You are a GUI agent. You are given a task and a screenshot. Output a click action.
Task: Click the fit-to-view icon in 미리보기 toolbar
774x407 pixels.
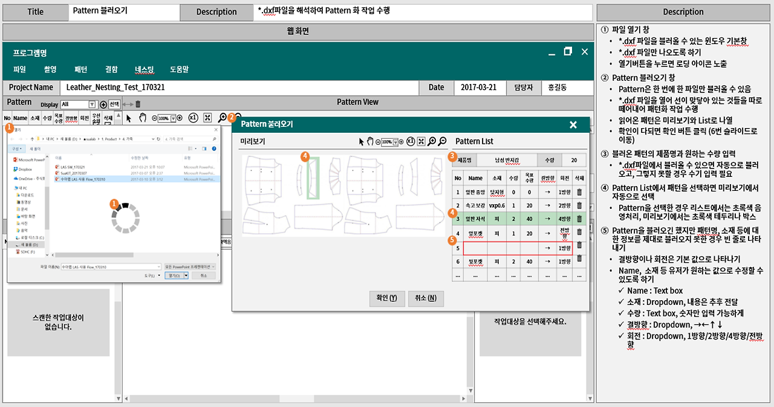coord(421,142)
